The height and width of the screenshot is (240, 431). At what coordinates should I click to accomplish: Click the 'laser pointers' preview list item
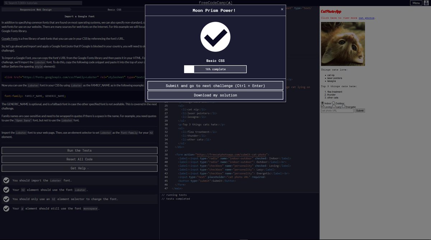tap(335, 78)
